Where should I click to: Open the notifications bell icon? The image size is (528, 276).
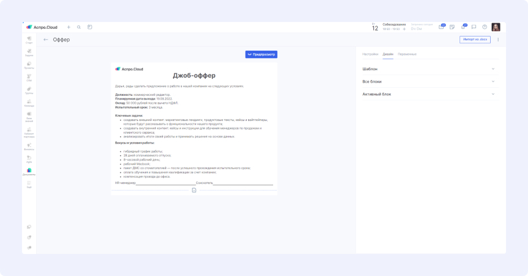pyautogui.click(x=463, y=27)
